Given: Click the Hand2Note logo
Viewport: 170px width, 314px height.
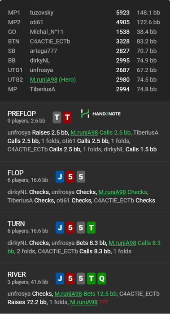Looking at the screenshot, I should pos(101,114).
